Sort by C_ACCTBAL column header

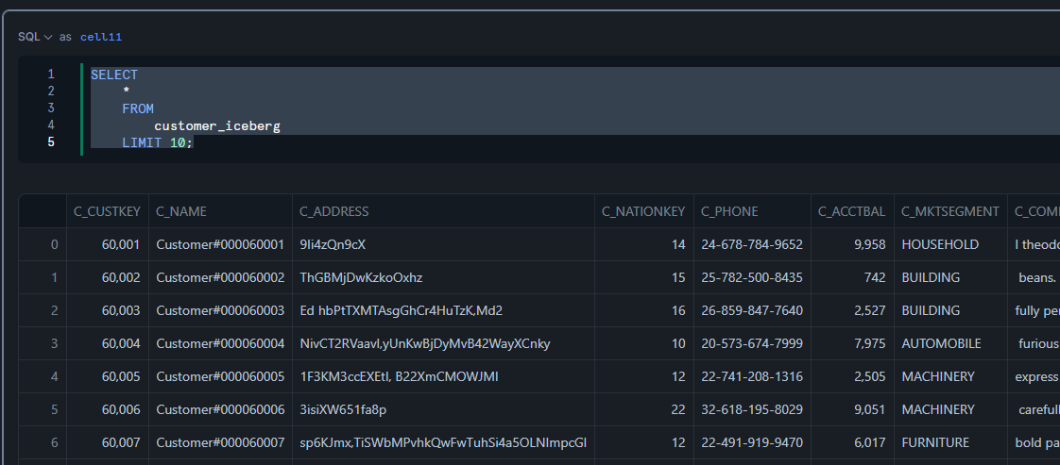tap(852, 211)
